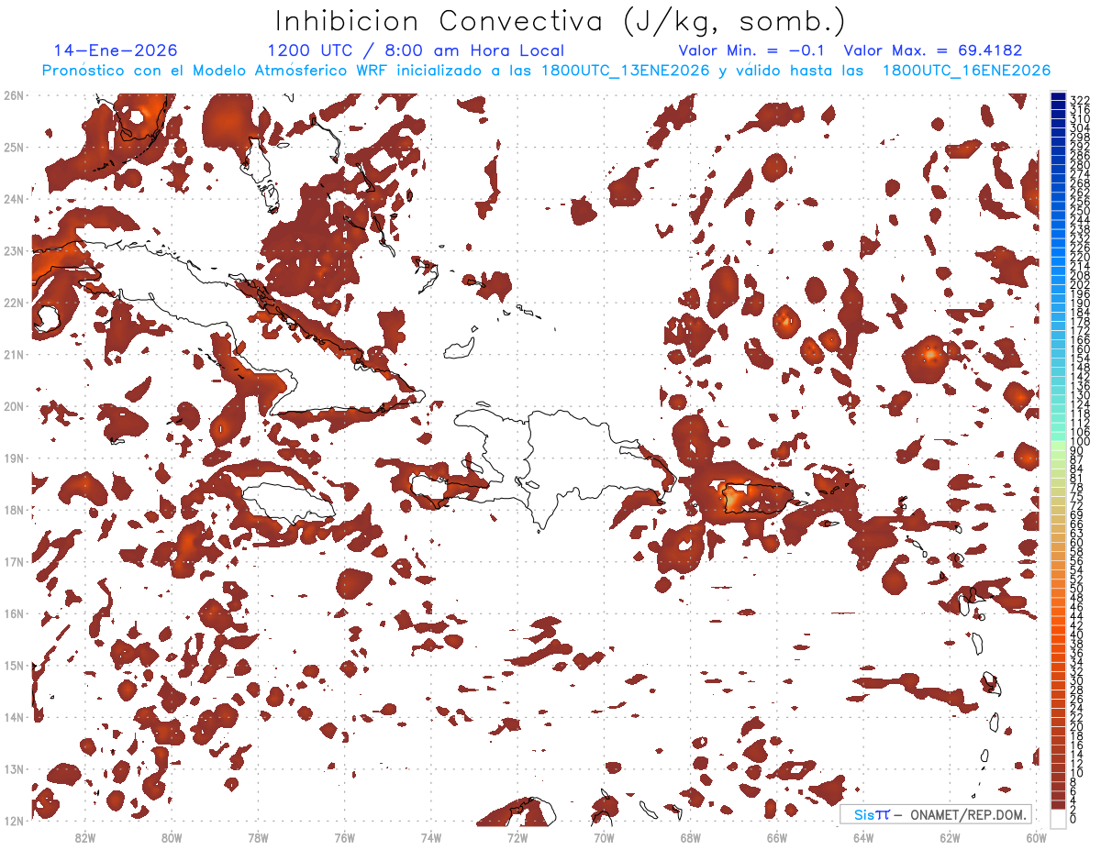Click the "19N" latitude label
The height and width of the screenshot is (850, 1101).
(x=14, y=458)
